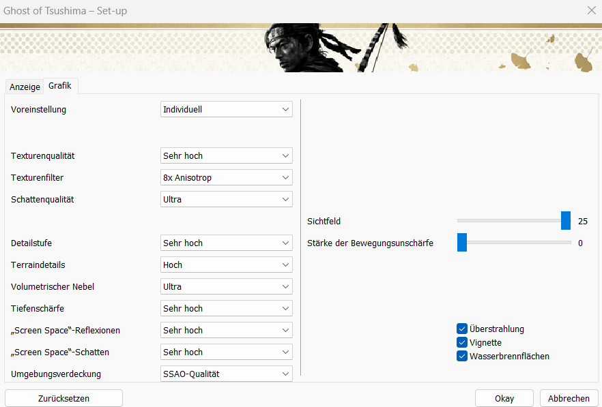
Task: Select the Grafik tab
Action: tap(60, 85)
